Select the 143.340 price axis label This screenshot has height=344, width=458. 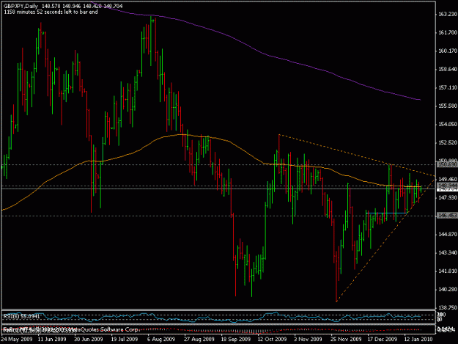click(448, 252)
